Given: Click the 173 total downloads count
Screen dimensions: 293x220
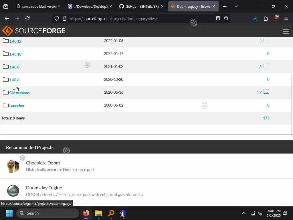Looking at the screenshot, I should coord(266,118).
